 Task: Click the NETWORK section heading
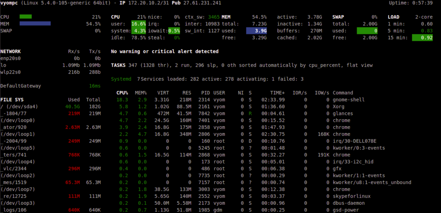(x=10, y=52)
